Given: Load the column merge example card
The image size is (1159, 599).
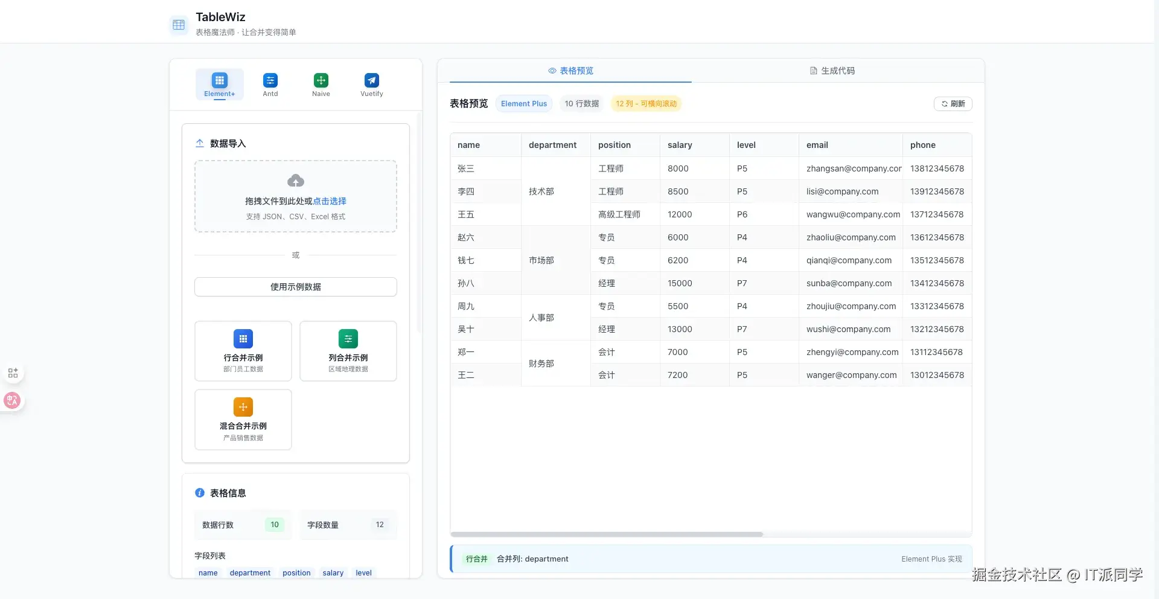Looking at the screenshot, I should click(x=348, y=351).
